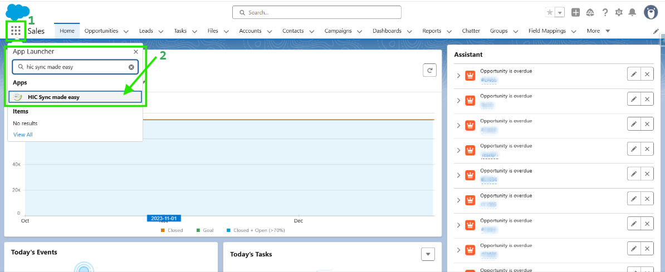Clear the App Launcher search text
Image resolution: width=665 pixels, height=272 pixels.
131,67
